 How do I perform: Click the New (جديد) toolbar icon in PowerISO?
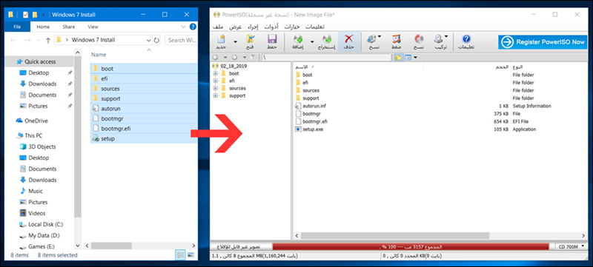(x=221, y=39)
